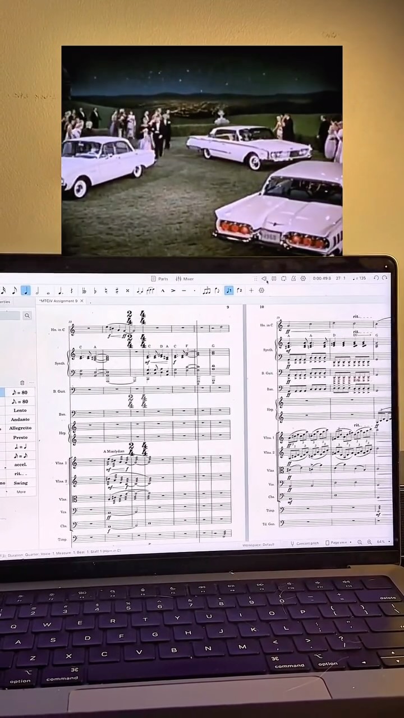Delete the palette with trash icon

pyautogui.click(x=22, y=383)
